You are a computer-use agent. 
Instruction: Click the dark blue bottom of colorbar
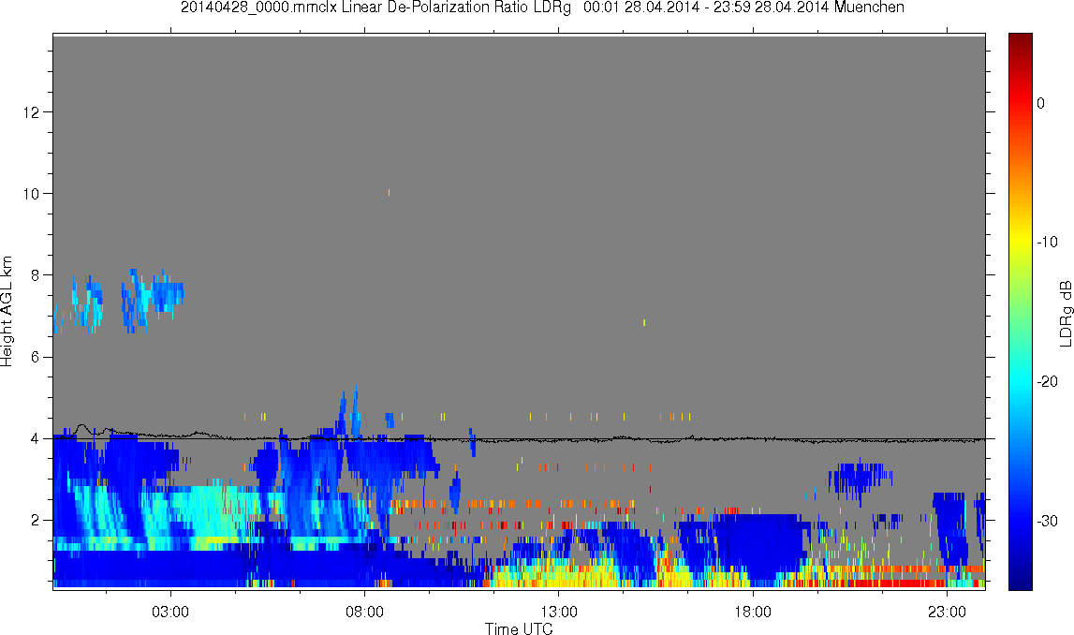click(1020, 581)
